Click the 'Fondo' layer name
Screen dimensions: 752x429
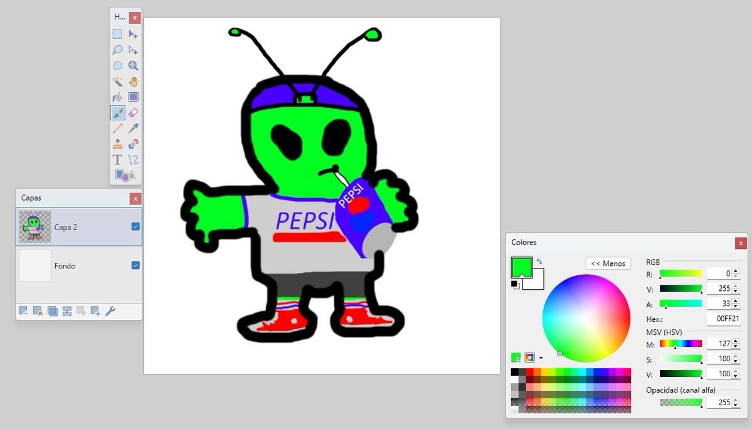[65, 265]
